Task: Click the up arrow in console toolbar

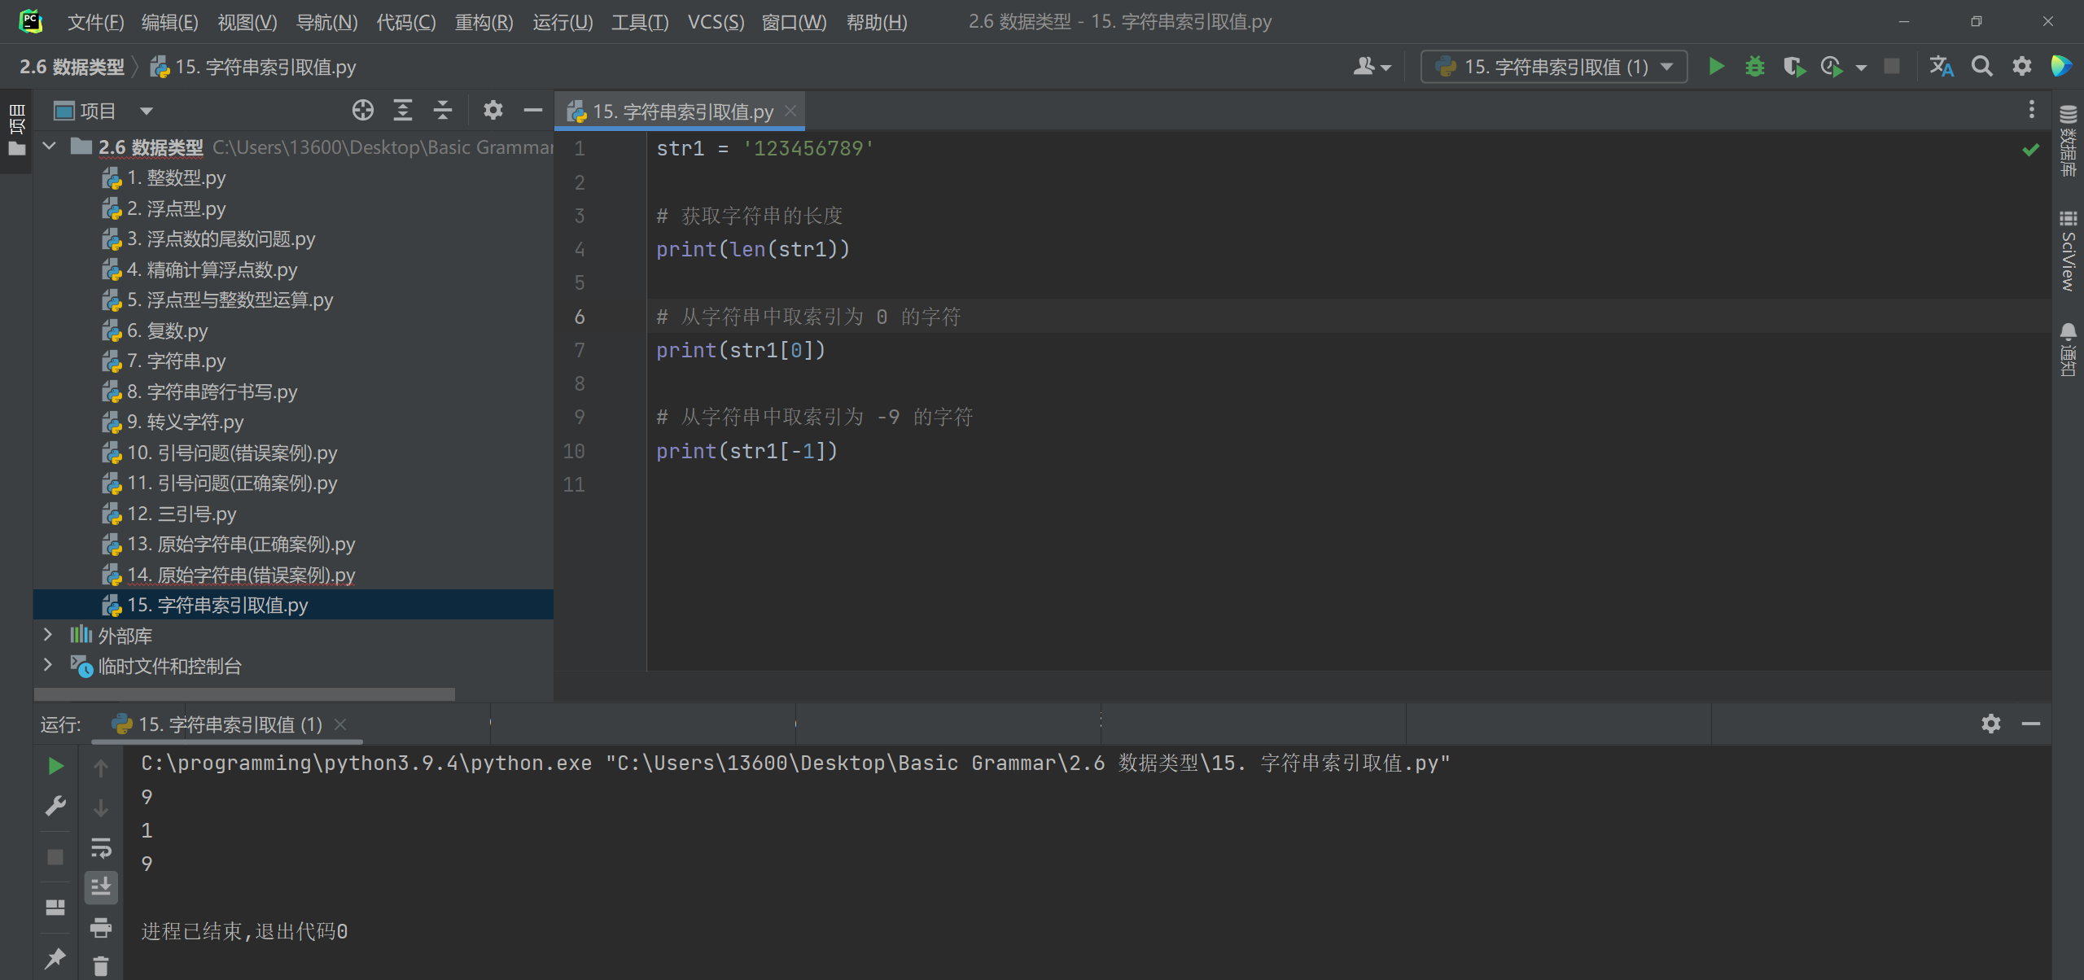Action: point(101,768)
